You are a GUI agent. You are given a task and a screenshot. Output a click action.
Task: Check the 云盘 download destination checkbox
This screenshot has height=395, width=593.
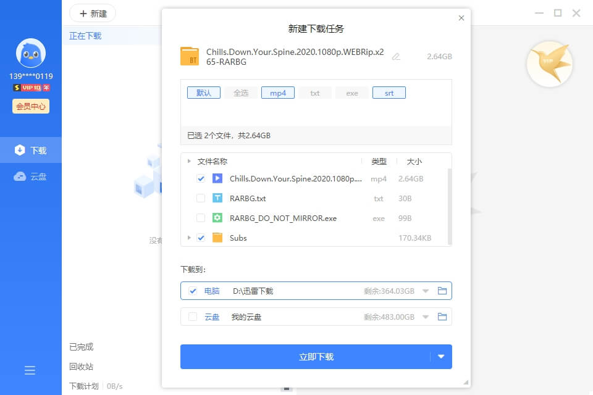pos(193,317)
